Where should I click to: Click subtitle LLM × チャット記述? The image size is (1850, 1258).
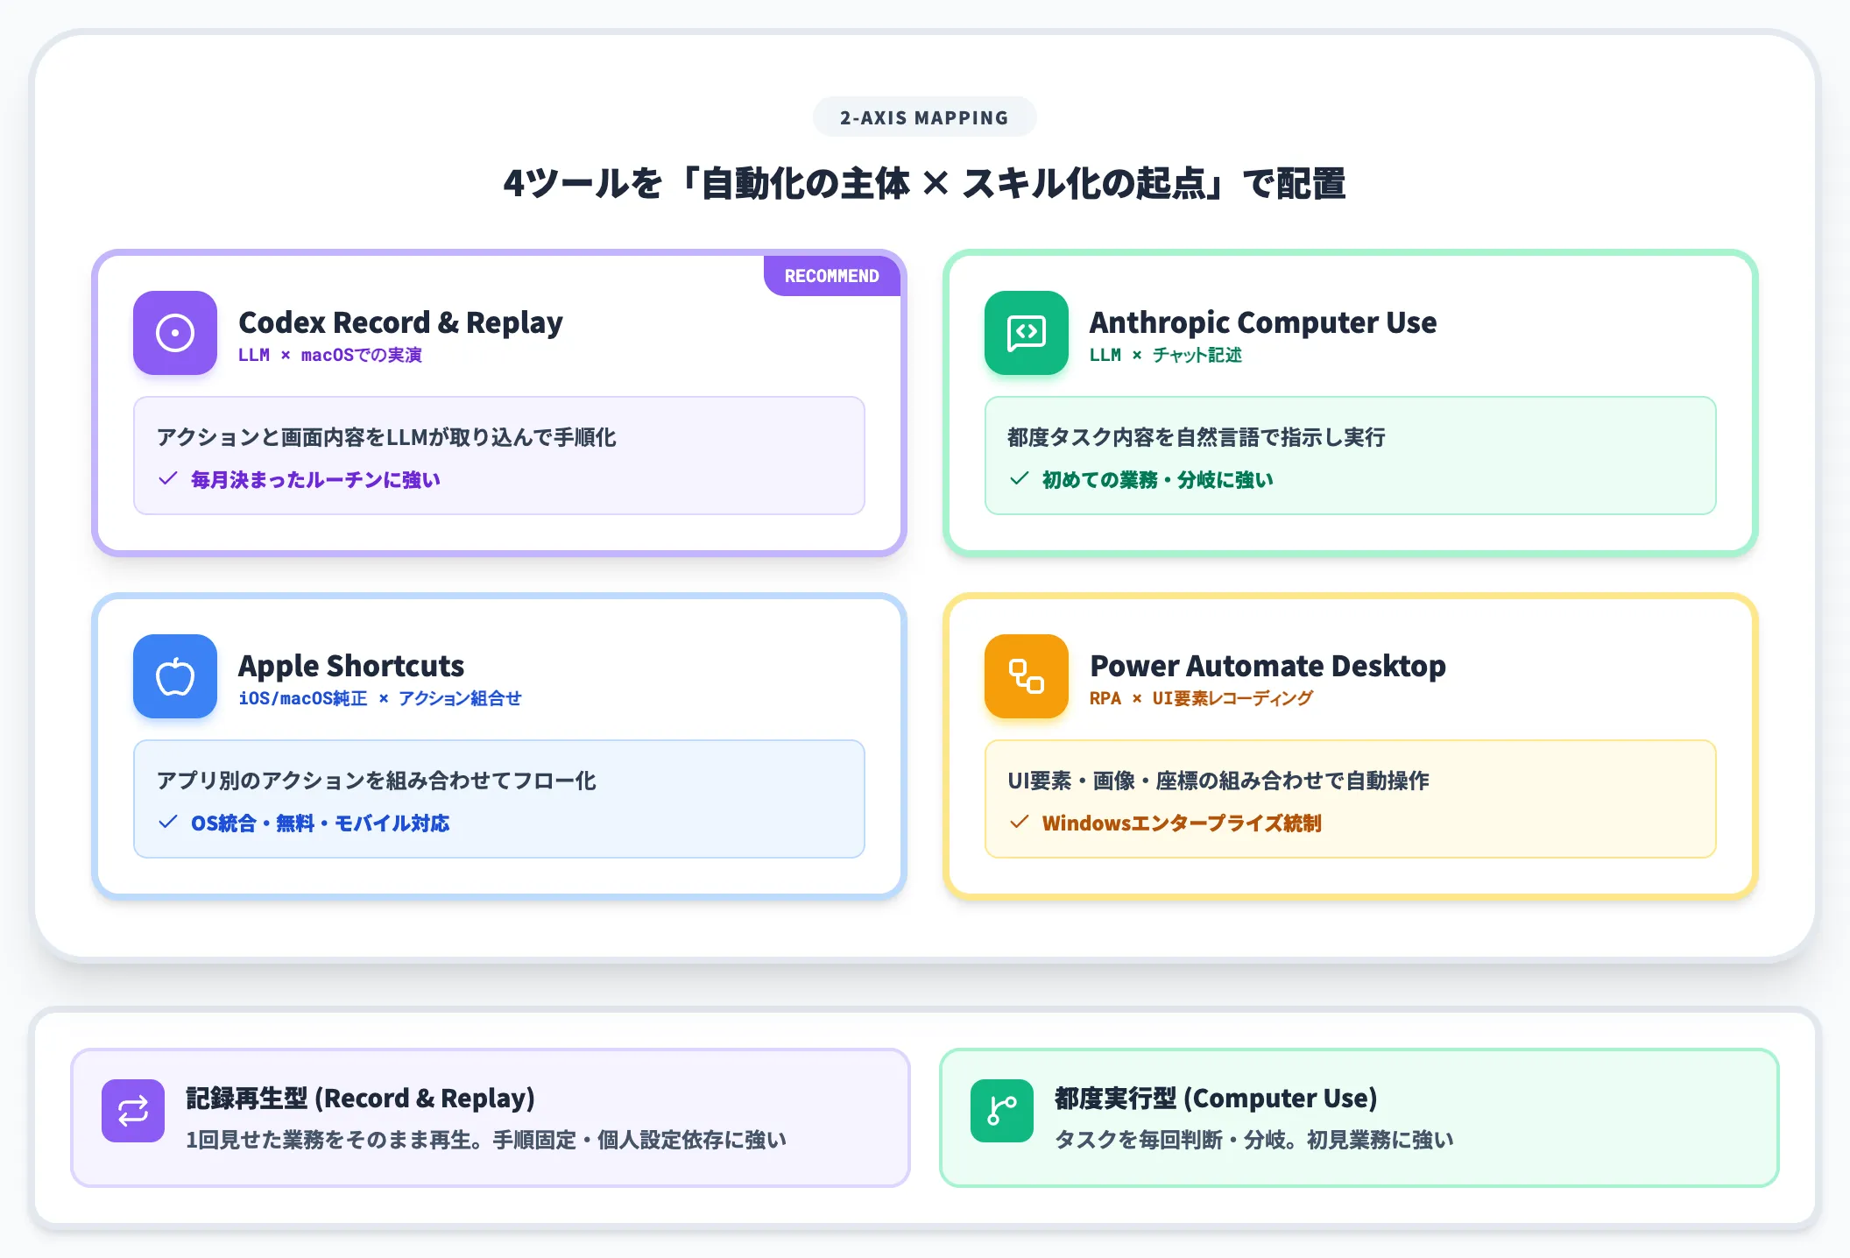coord(1166,355)
